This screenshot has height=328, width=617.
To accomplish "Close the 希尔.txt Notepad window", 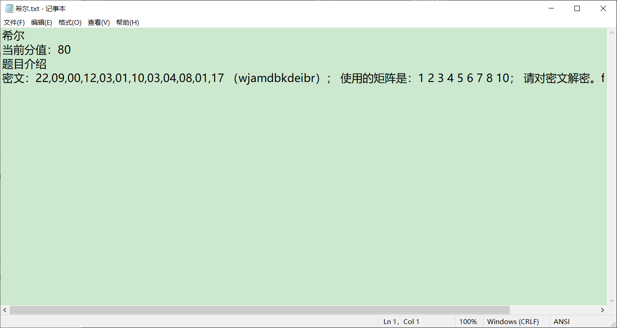I will pyautogui.click(x=603, y=8).
